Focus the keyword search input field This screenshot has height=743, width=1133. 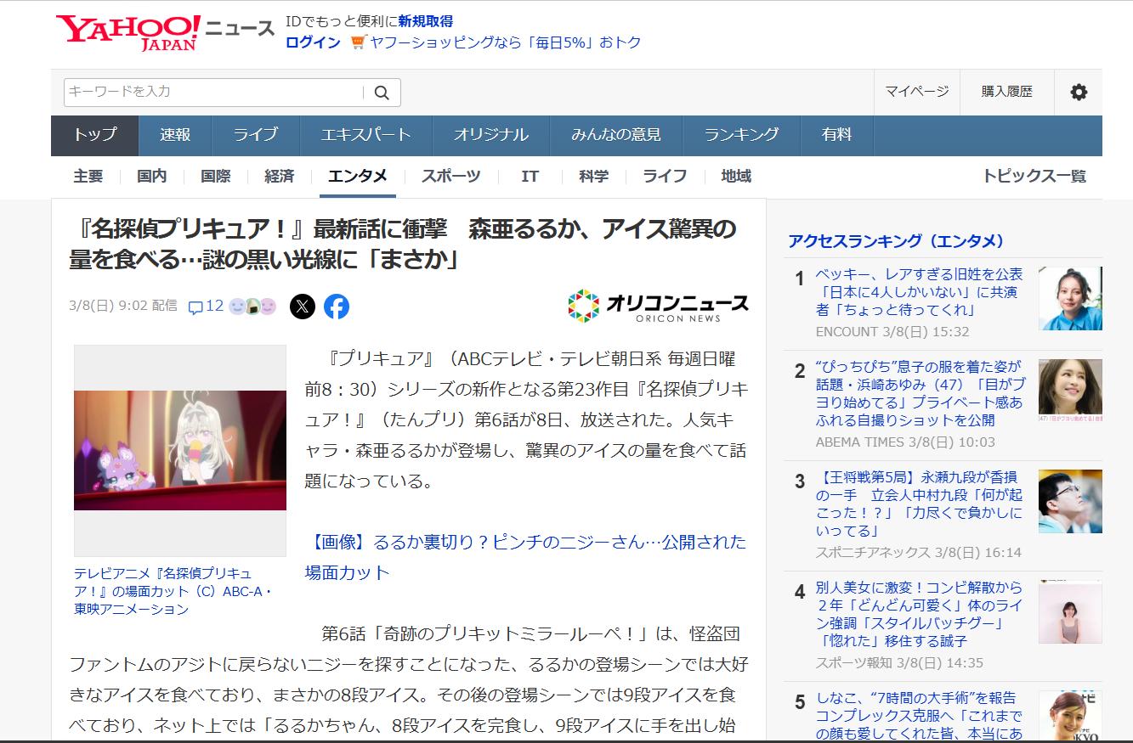[x=212, y=92]
